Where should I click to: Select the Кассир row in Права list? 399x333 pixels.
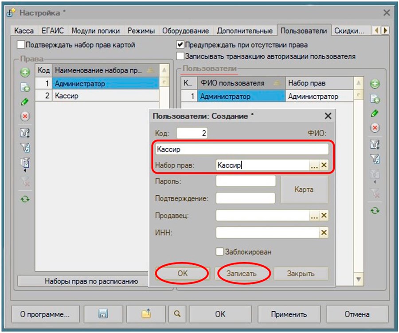click(x=97, y=96)
